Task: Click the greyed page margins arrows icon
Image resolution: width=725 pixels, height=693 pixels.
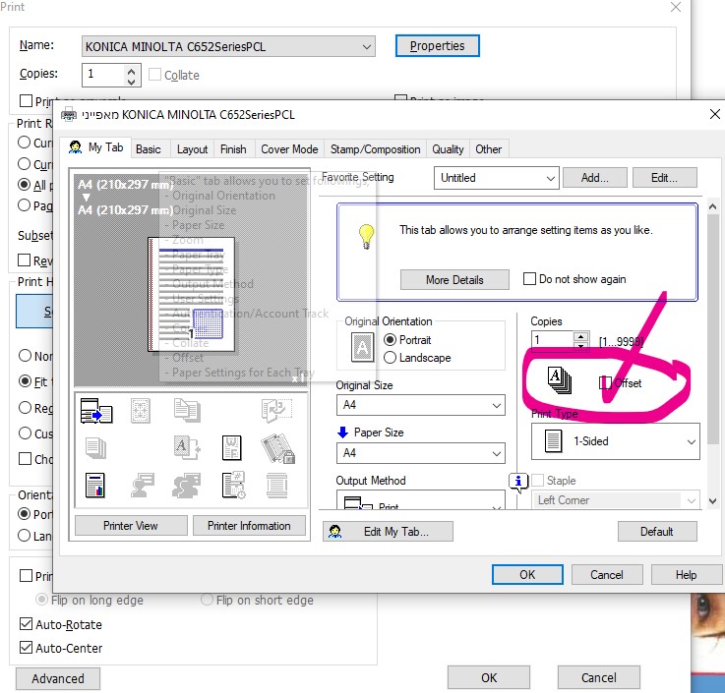Action: (x=141, y=410)
